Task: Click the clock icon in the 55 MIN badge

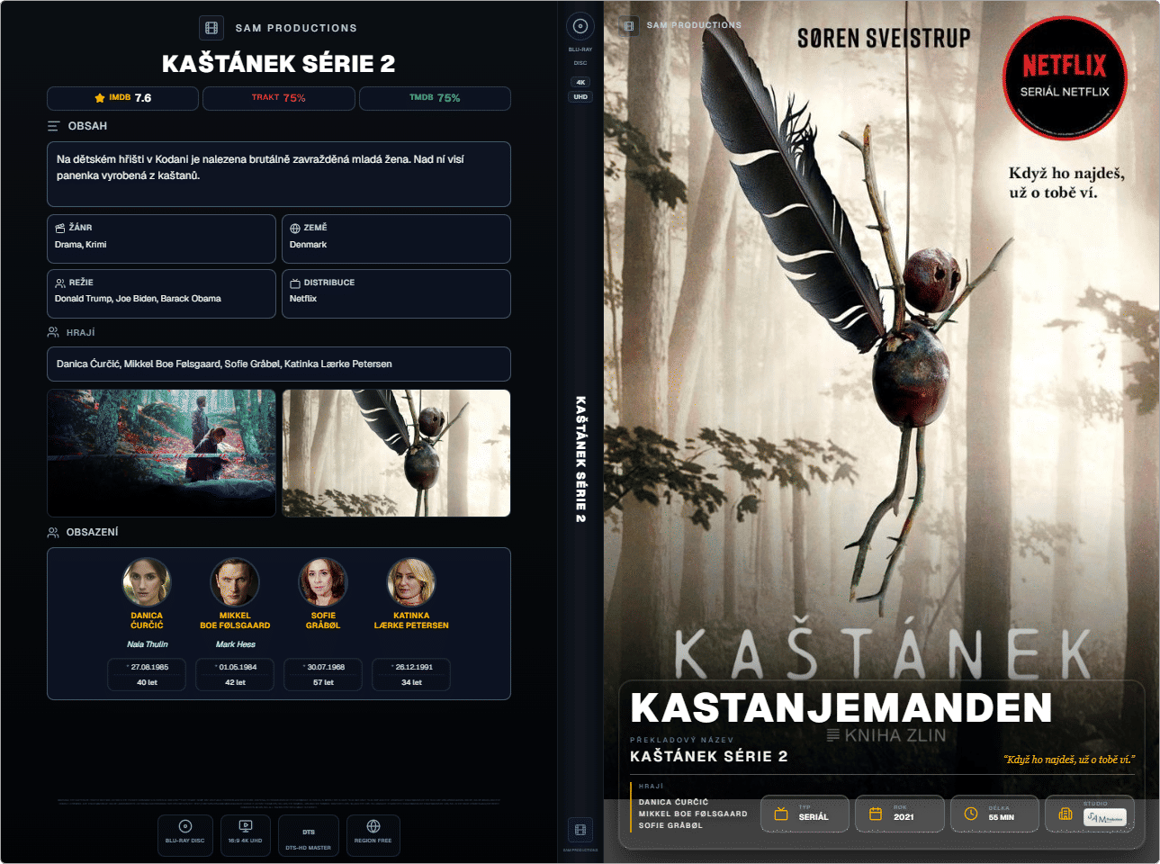Action: (x=971, y=814)
